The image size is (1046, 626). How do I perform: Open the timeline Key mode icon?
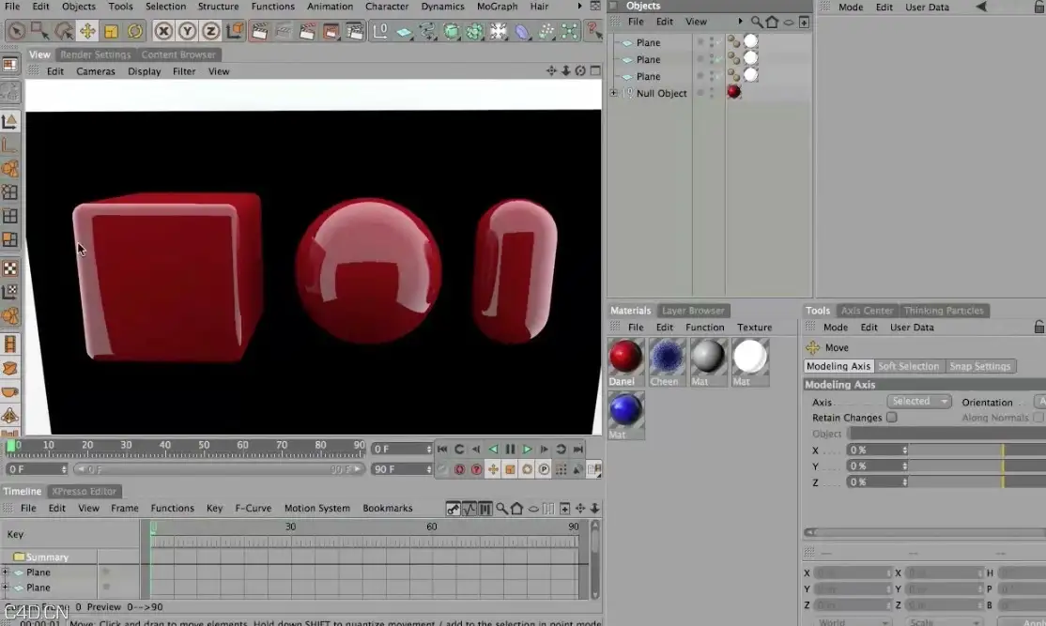tap(454, 509)
